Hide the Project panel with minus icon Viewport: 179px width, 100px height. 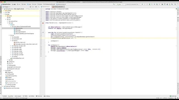[x=38, y=7]
